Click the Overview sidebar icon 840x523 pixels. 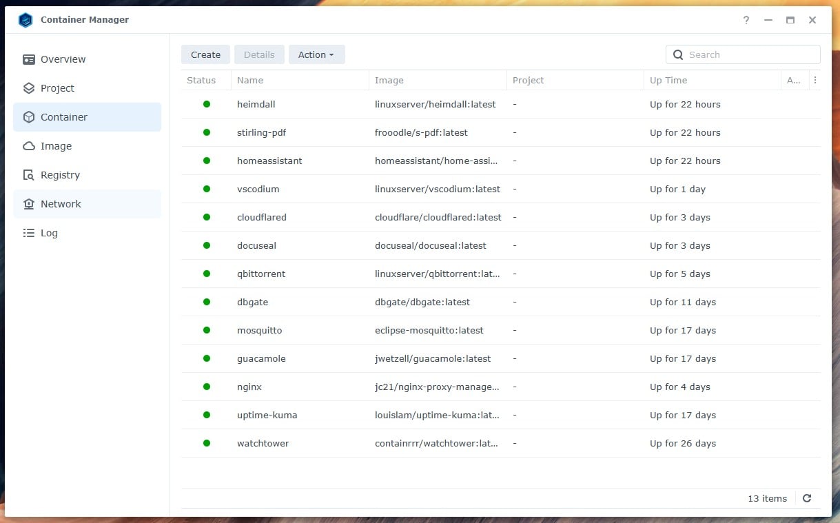tap(28, 59)
